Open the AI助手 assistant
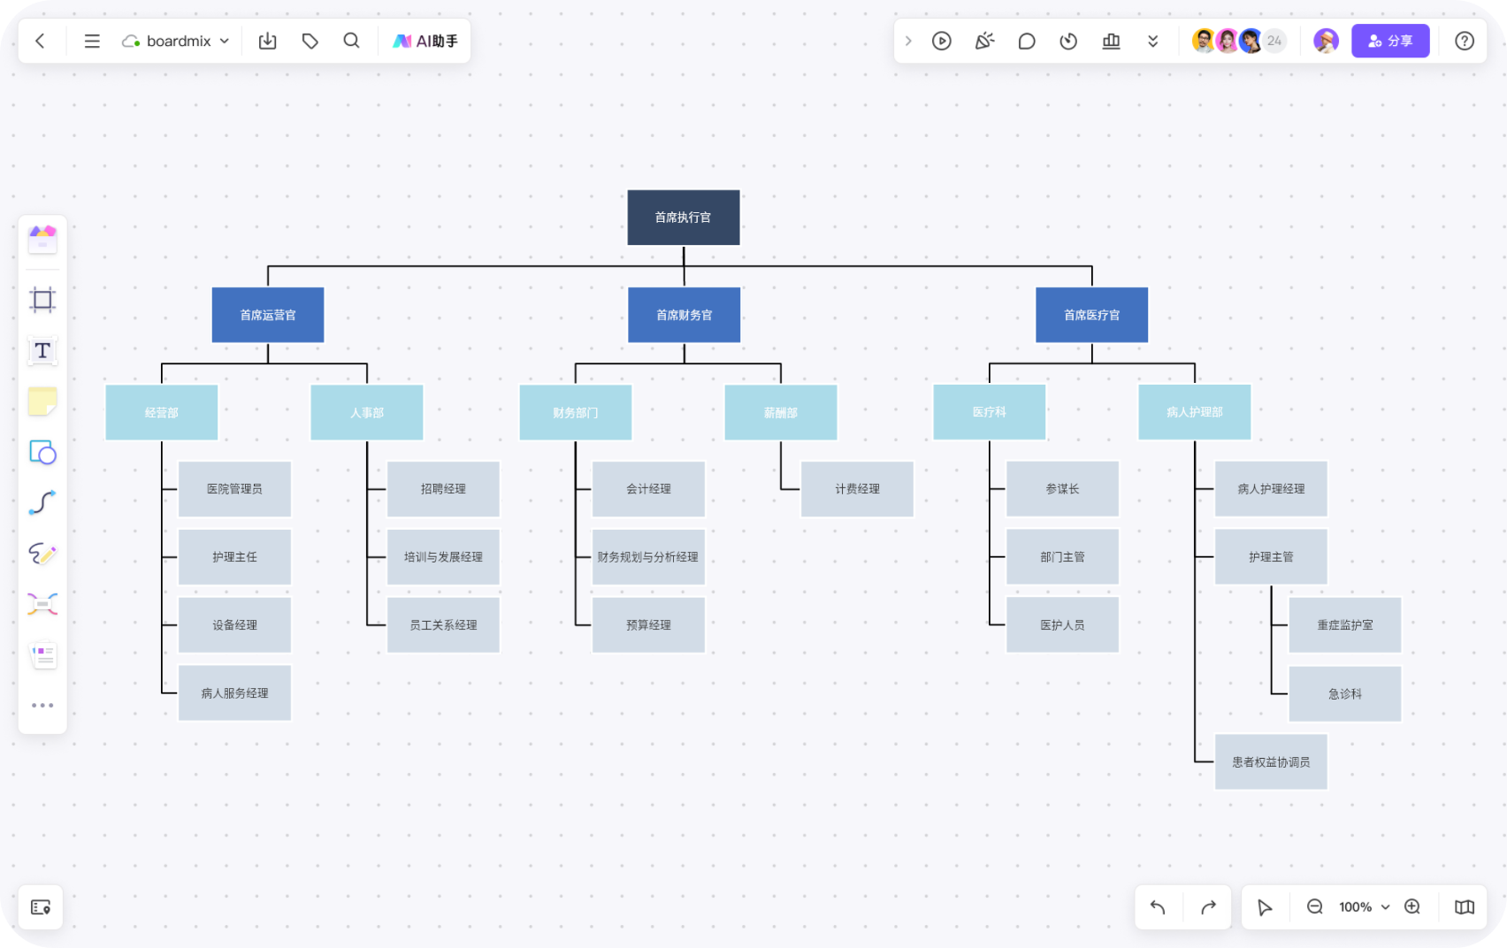 coord(425,41)
